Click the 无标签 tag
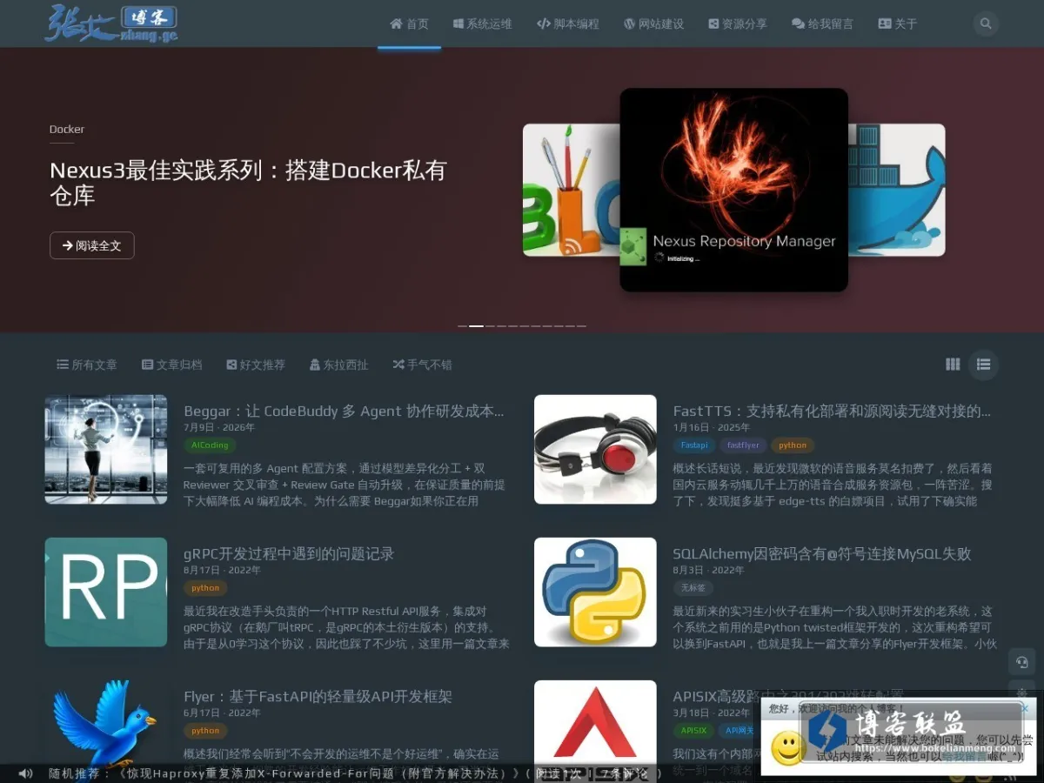The height and width of the screenshot is (783, 1044). pos(693,587)
